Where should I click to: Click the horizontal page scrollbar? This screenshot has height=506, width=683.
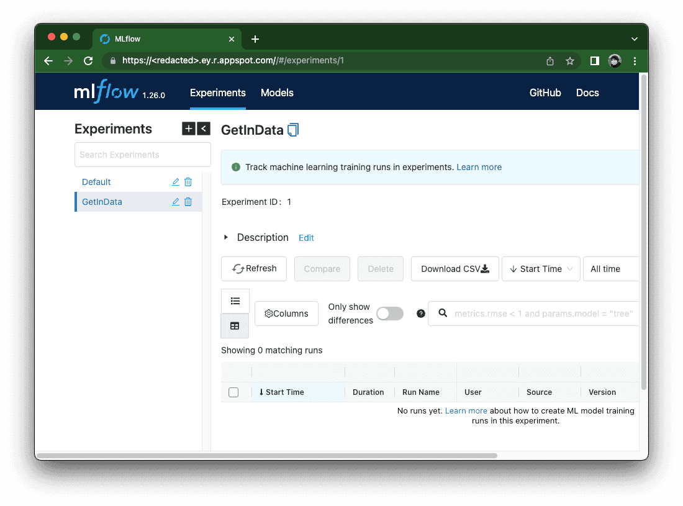267,456
